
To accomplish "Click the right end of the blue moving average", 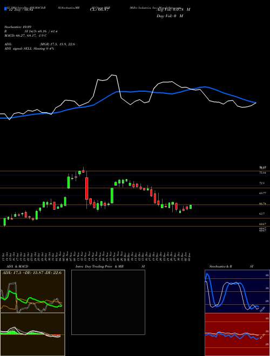I will coord(255,103).
